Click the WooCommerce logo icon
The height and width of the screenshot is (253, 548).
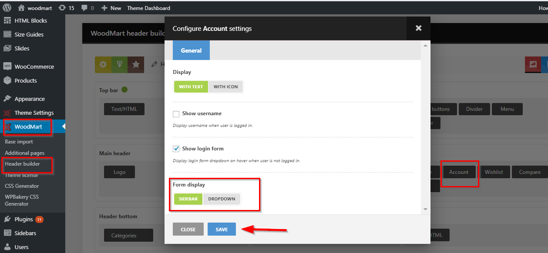coord(7,67)
